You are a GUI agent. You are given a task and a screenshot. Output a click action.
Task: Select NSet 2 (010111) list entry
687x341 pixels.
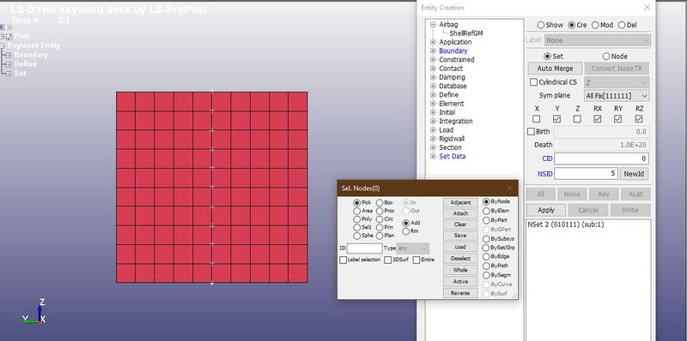click(566, 224)
